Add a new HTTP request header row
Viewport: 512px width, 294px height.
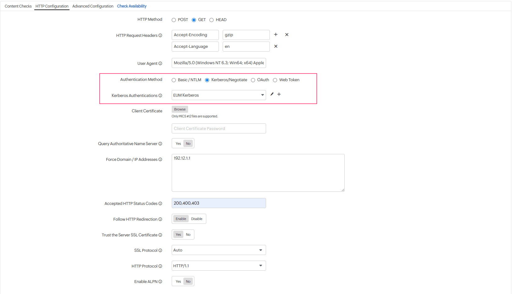point(275,35)
